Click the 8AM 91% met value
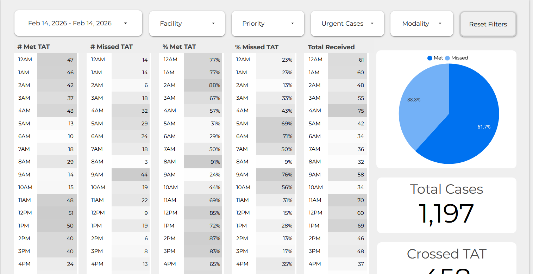 pyautogui.click(x=203, y=162)
